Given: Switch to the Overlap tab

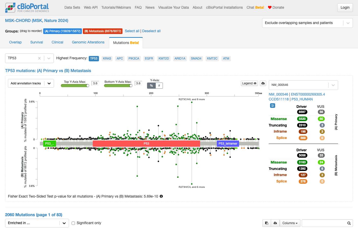Looking at the screenshot, I should pyautogui.click(x=15, y=42).
